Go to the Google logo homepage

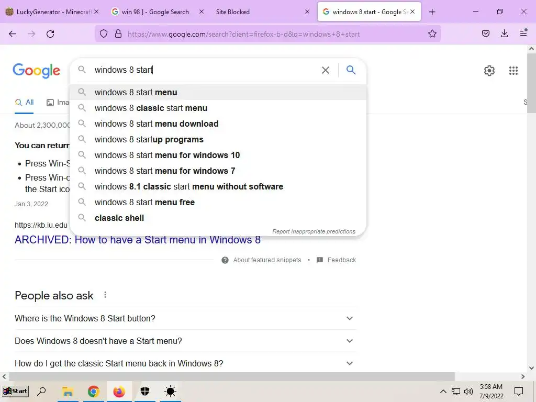(37, 71)
